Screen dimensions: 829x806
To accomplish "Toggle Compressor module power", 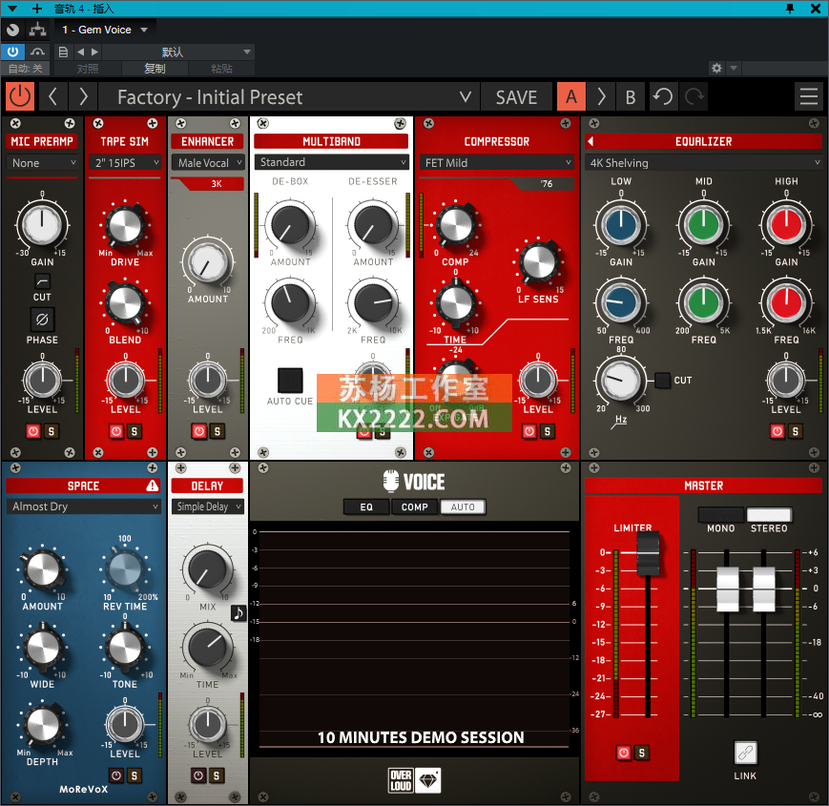I will pos(529,431).
